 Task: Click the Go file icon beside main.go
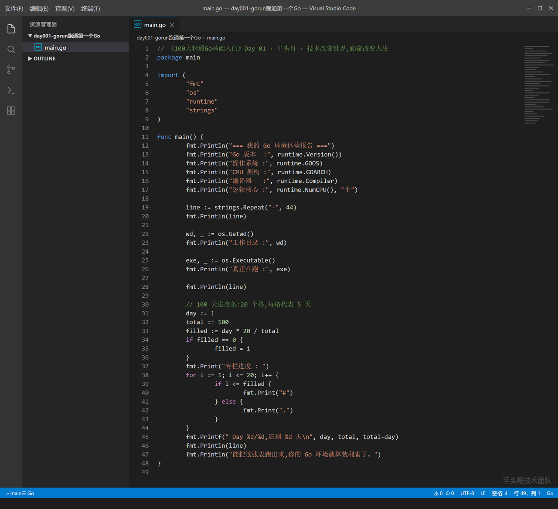tap(38, 47)
